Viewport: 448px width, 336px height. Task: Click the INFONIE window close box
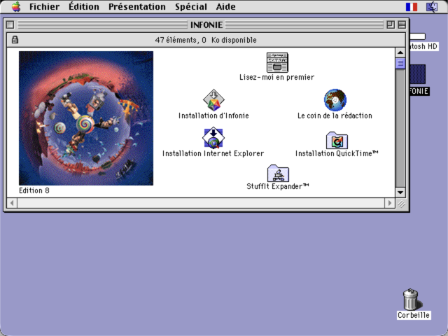[10, 25]
